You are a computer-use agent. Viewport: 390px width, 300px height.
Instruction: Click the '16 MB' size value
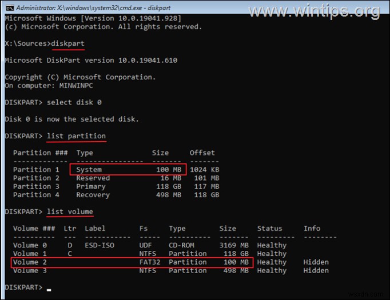171,178
